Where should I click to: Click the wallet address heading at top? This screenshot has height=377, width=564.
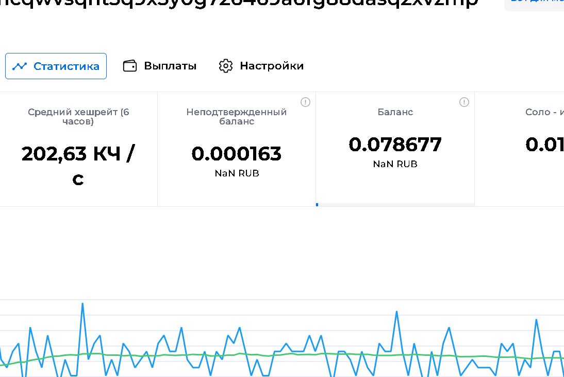[x=237, y=3]
